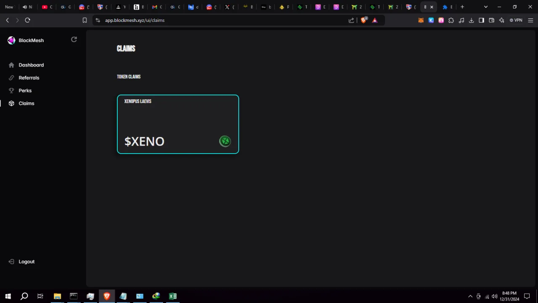The height and width of the screenshot is (303, 538).
Task: Go back with the browser back arrow
Action: click(x=8, y=20)
